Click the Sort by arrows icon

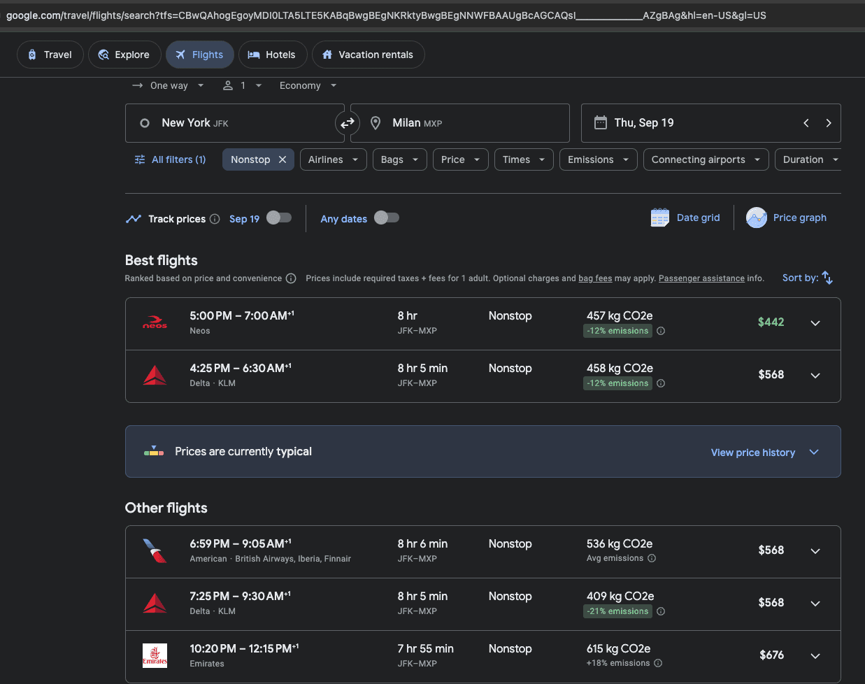[x=827, y=278]
